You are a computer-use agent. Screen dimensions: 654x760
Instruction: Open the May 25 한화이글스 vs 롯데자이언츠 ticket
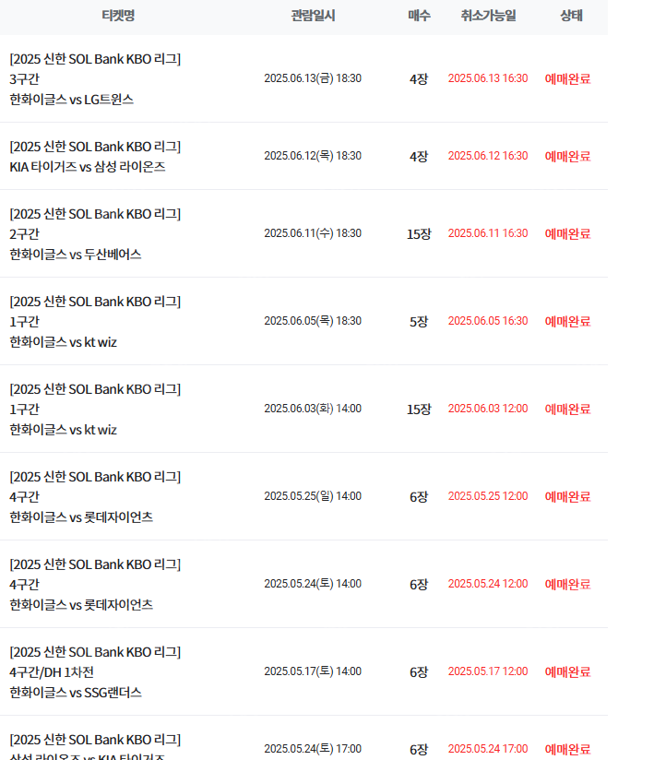[x=95, y=497]
